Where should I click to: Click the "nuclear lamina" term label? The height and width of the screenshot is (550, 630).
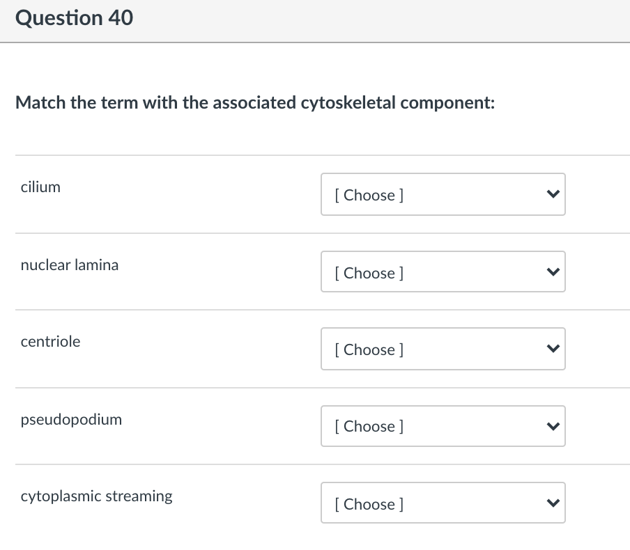(70, 265)
